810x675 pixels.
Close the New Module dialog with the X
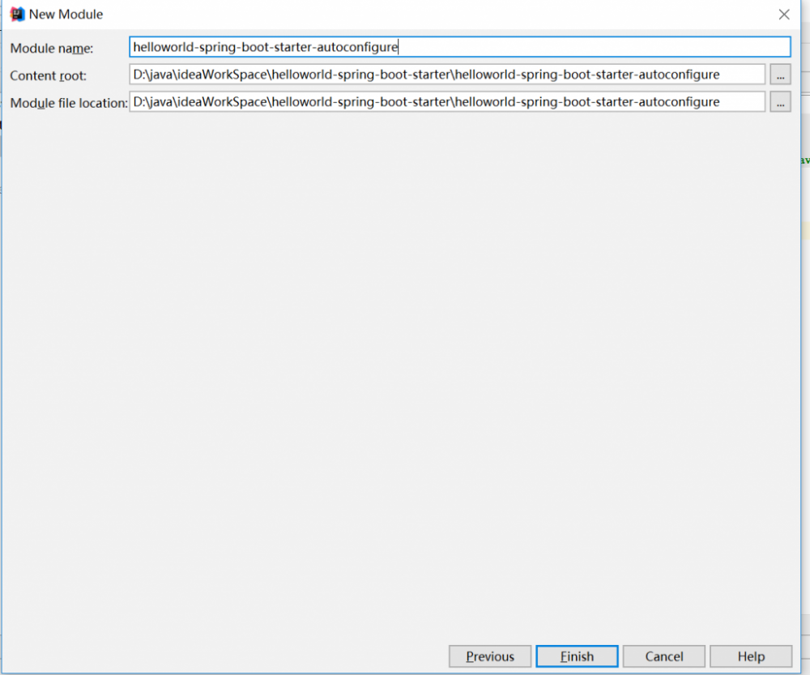click(x=783, y=14)
